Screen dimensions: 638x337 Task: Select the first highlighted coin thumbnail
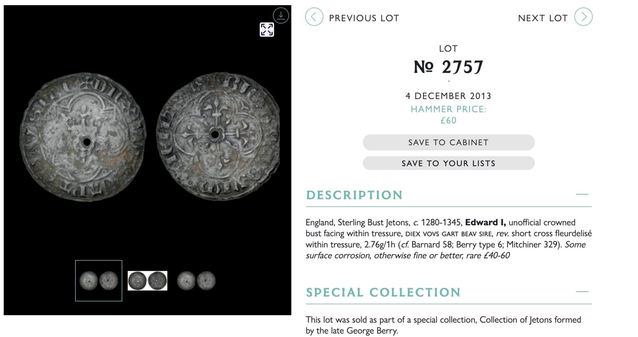pyautogui.click(x=98, y=280)
